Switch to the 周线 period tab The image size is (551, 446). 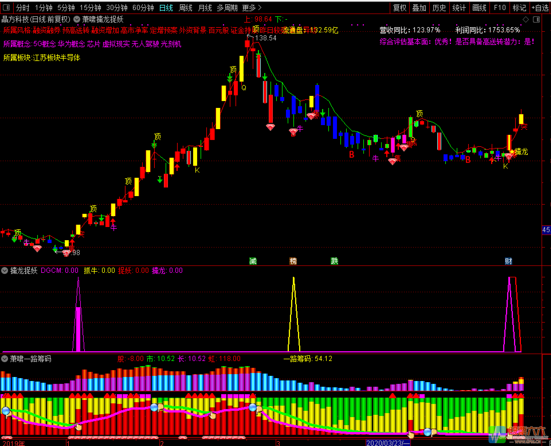(x=185, y=8)
